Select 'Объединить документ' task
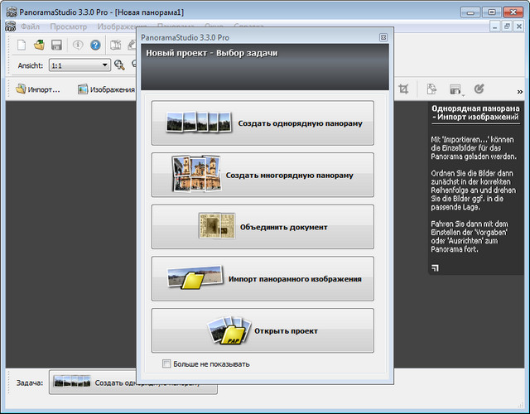The width and height of the screenshot is (530, 414). 263,227
